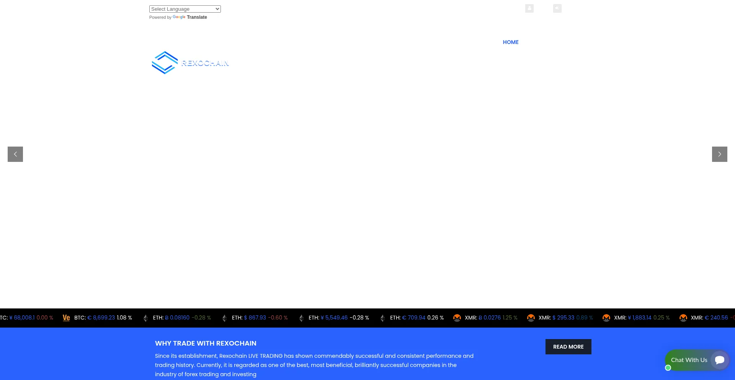Click the BTC € 8,699.23 ticker price

tap(101, 318)
